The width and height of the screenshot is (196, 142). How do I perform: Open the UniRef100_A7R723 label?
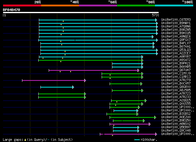176,94
